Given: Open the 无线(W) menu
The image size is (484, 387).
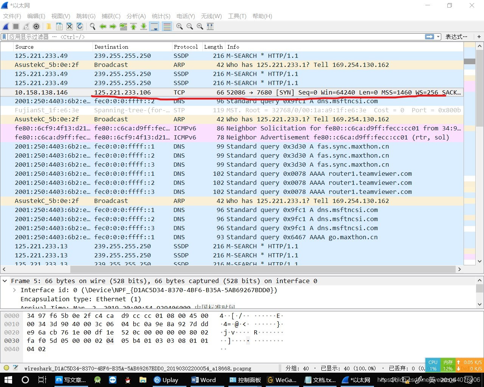Looking at the screenshot, I should point(211,16).
